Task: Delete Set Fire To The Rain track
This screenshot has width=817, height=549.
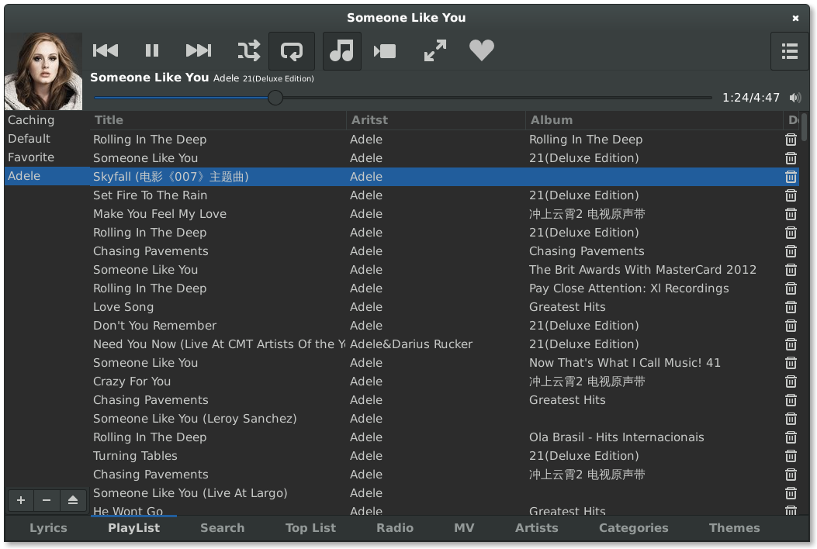Action: tap(791, 195)
